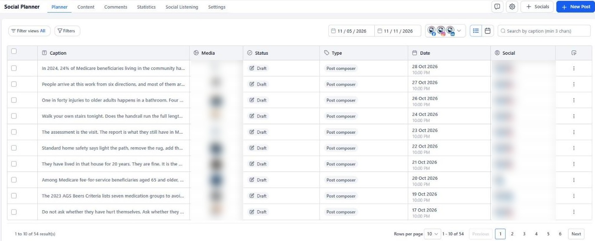
Task: Go to page 3
Action: [524, 234]
